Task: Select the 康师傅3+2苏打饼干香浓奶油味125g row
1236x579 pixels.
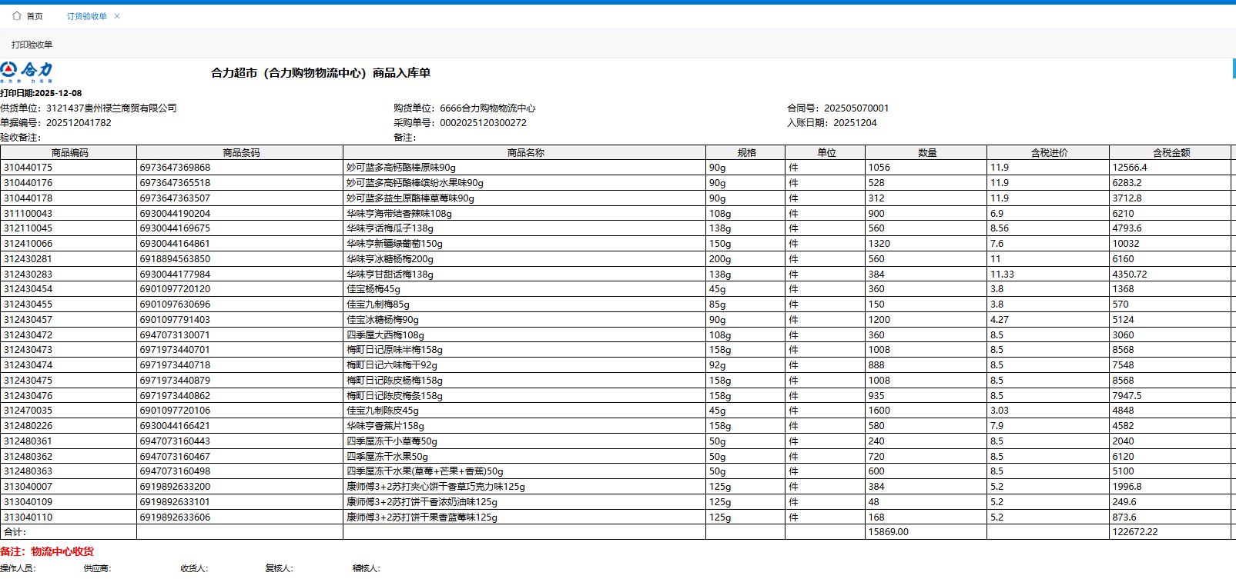Action: pyautogui.click(x=421, y=502)
